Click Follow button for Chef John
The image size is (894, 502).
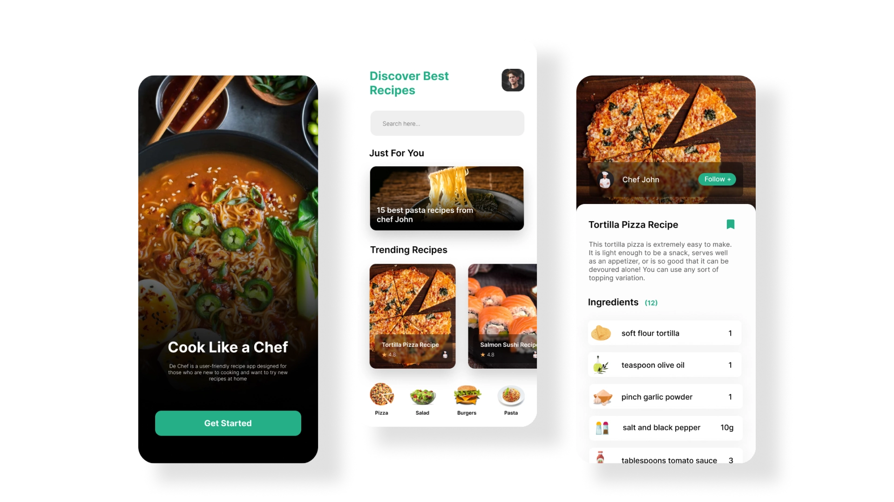point(717,178)
